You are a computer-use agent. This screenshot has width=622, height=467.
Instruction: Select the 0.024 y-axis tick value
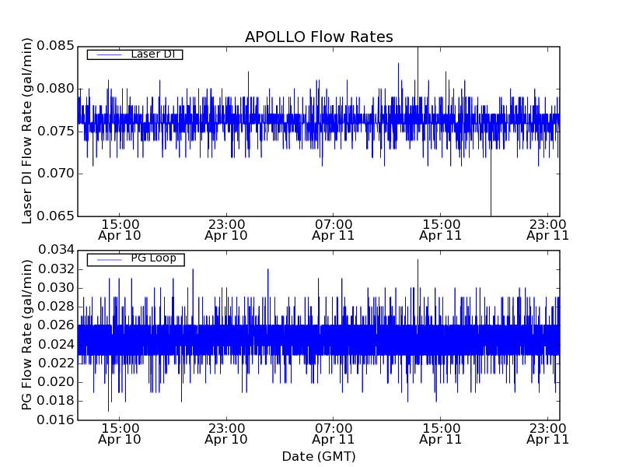[56, 344]
